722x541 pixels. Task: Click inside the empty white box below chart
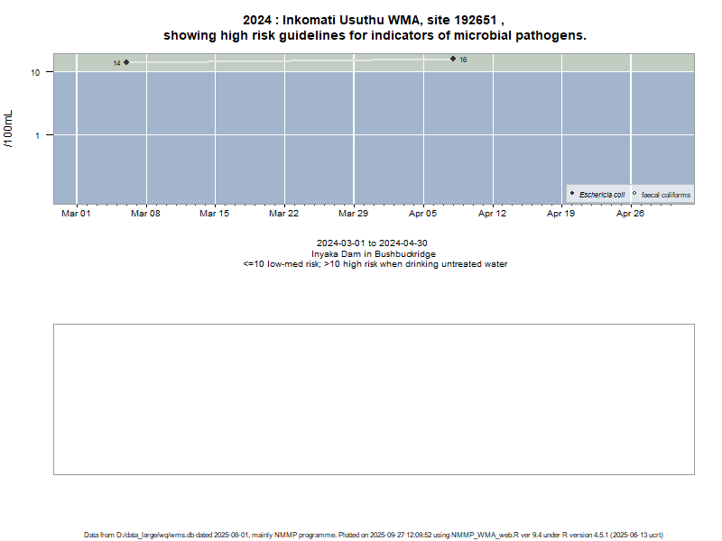pos(374,399)
